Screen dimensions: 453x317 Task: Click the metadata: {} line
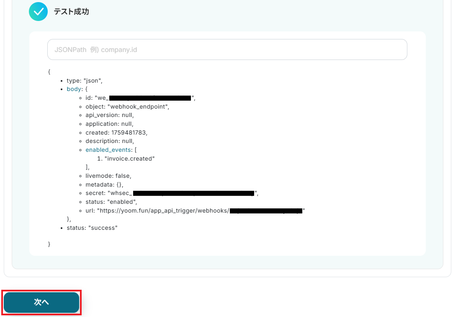click(x=104, y=184)
